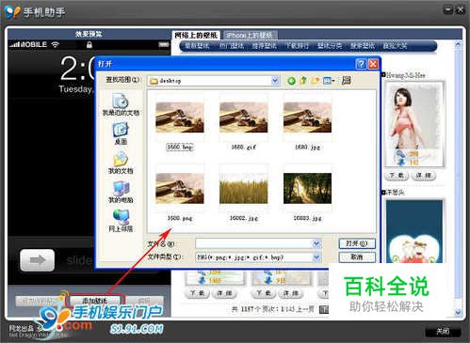Click the 洋葱头 wallpaper preview image
The height and width of the screenshot is (343, 470).
(414, 231)
